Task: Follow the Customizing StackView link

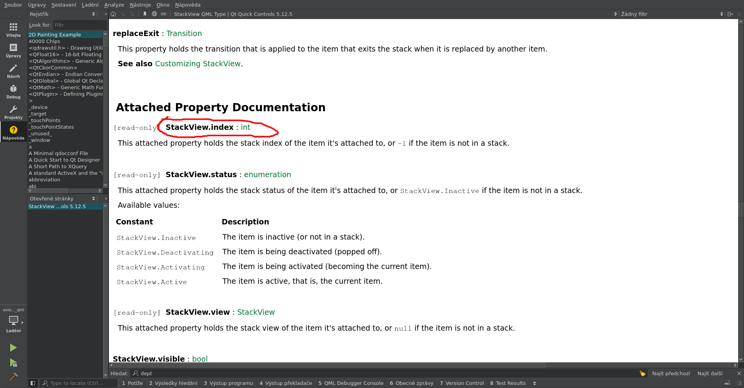Action: 198,64
